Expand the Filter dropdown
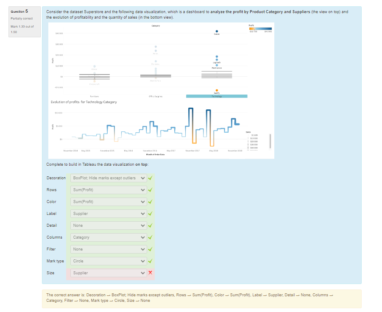Screen dimensions: 382x312 pos(109,249)
